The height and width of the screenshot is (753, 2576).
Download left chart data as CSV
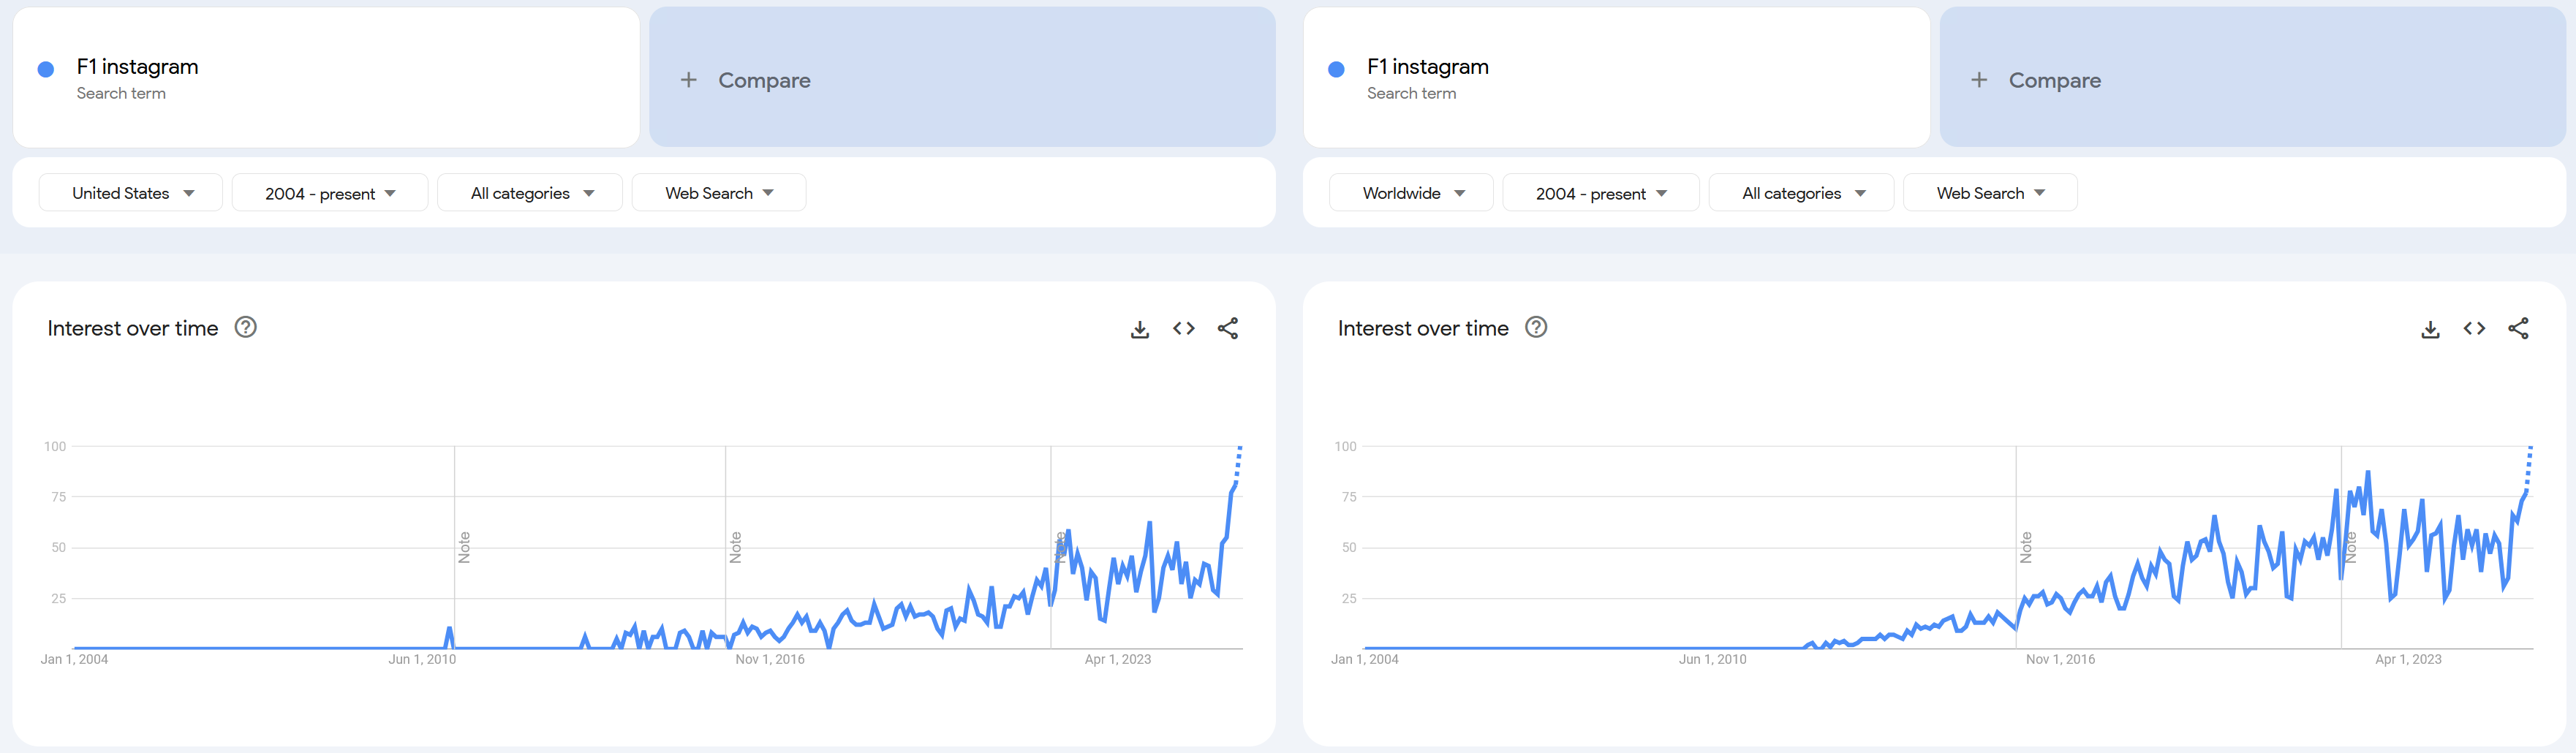coord(1139,329)
